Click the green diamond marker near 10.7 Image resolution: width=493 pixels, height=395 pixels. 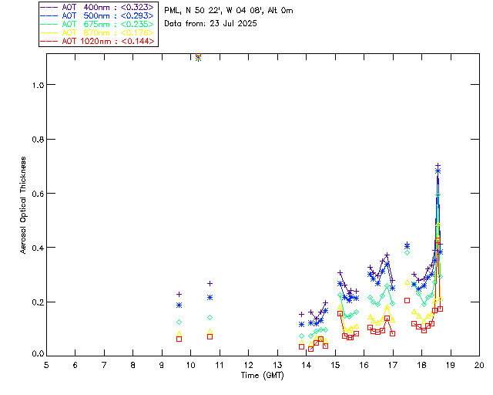[x=210, y=318]
